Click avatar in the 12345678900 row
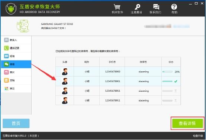This screenshot has height=140, width=206. pyautogui.click(x=65, y=72)
